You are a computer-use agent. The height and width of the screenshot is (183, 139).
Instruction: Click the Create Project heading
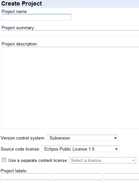22,4
